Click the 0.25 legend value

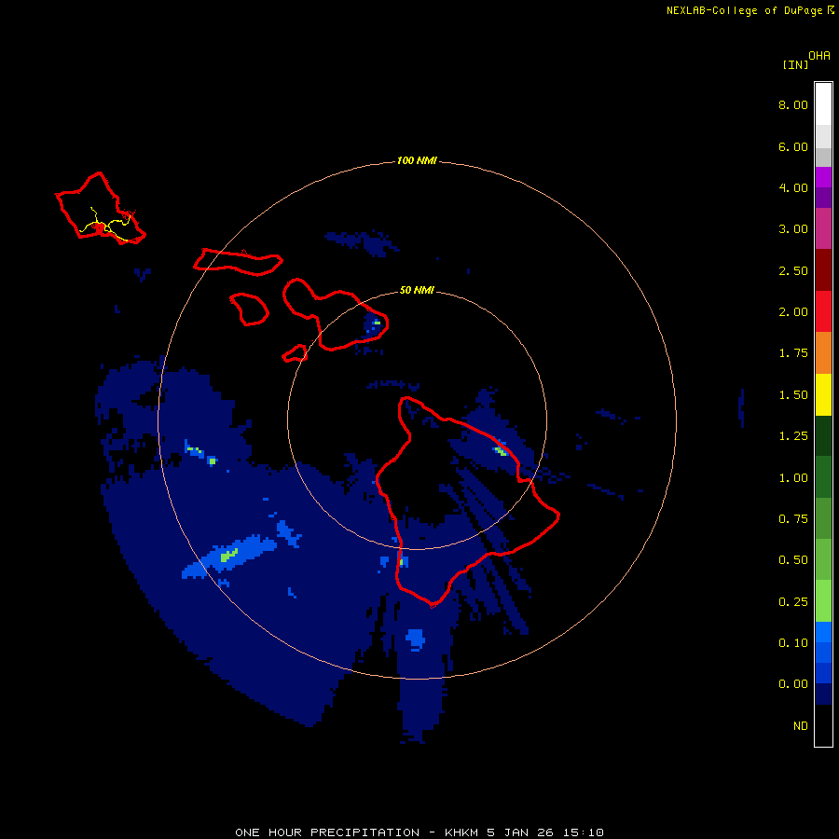click(x=793, y=602)
